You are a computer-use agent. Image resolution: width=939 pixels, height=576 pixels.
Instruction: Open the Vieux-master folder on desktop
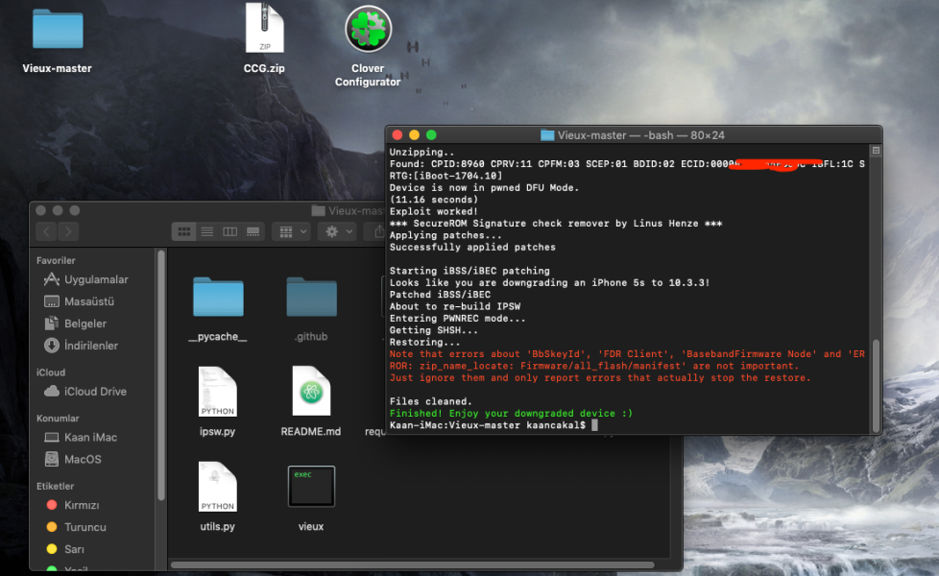(x=57, y=30)
